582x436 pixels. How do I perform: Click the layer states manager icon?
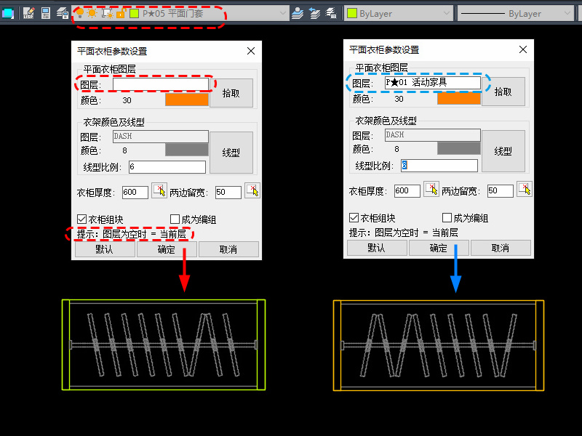[63, 14]
